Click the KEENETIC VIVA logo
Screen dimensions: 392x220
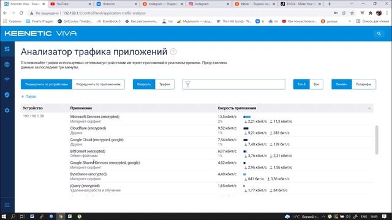pos(40,34)
